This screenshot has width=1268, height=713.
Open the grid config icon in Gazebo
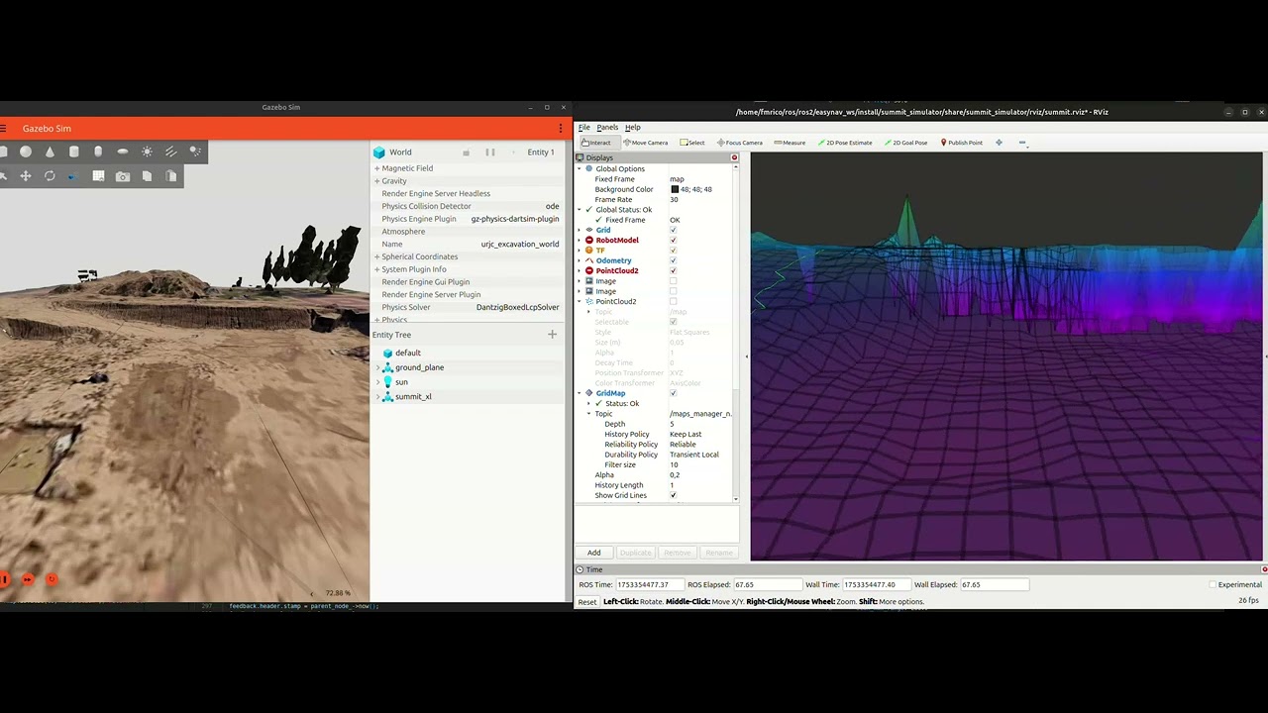(98, 176)
